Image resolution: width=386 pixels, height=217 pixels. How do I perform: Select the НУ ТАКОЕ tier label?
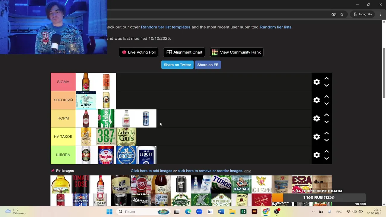[63, 137]
